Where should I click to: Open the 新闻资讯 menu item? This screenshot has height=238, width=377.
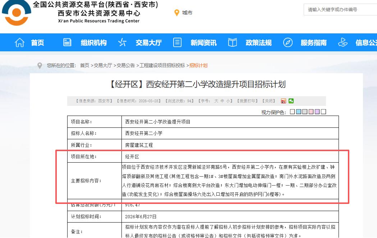click(204, 43)
